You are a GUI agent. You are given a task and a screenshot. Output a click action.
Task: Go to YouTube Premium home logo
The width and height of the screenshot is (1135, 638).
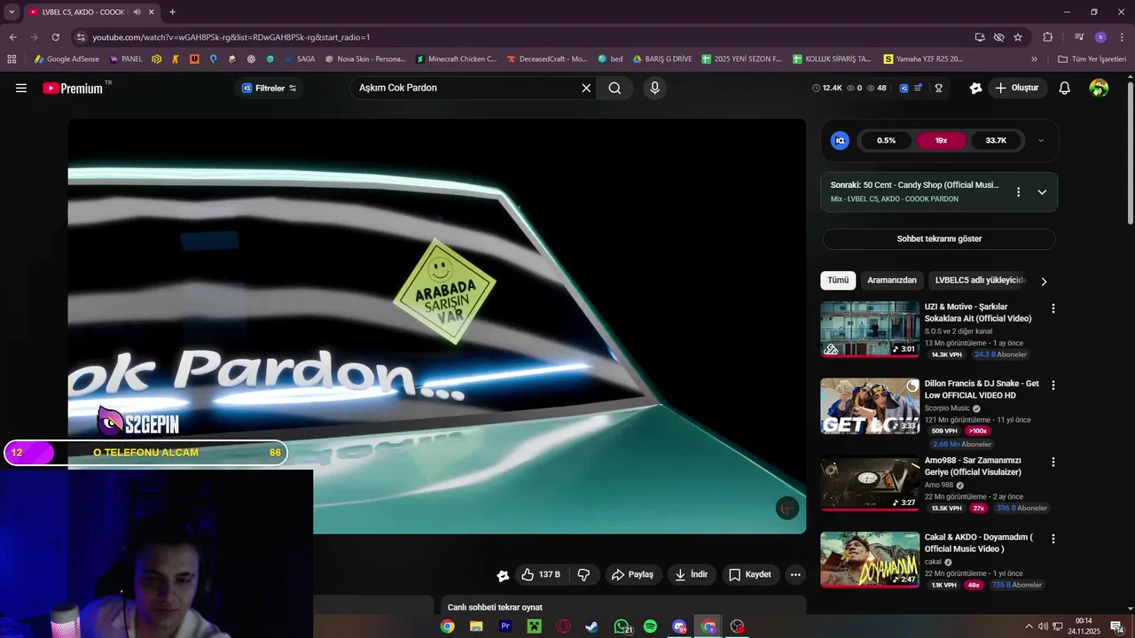(x=74, y=88)
